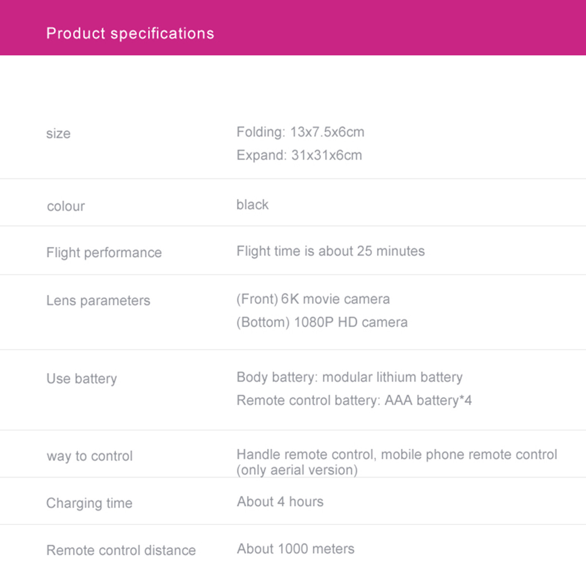This screenshot has width=586, height=586.
Task: Click the Handle remote control description line
Action: pos(397,455)
